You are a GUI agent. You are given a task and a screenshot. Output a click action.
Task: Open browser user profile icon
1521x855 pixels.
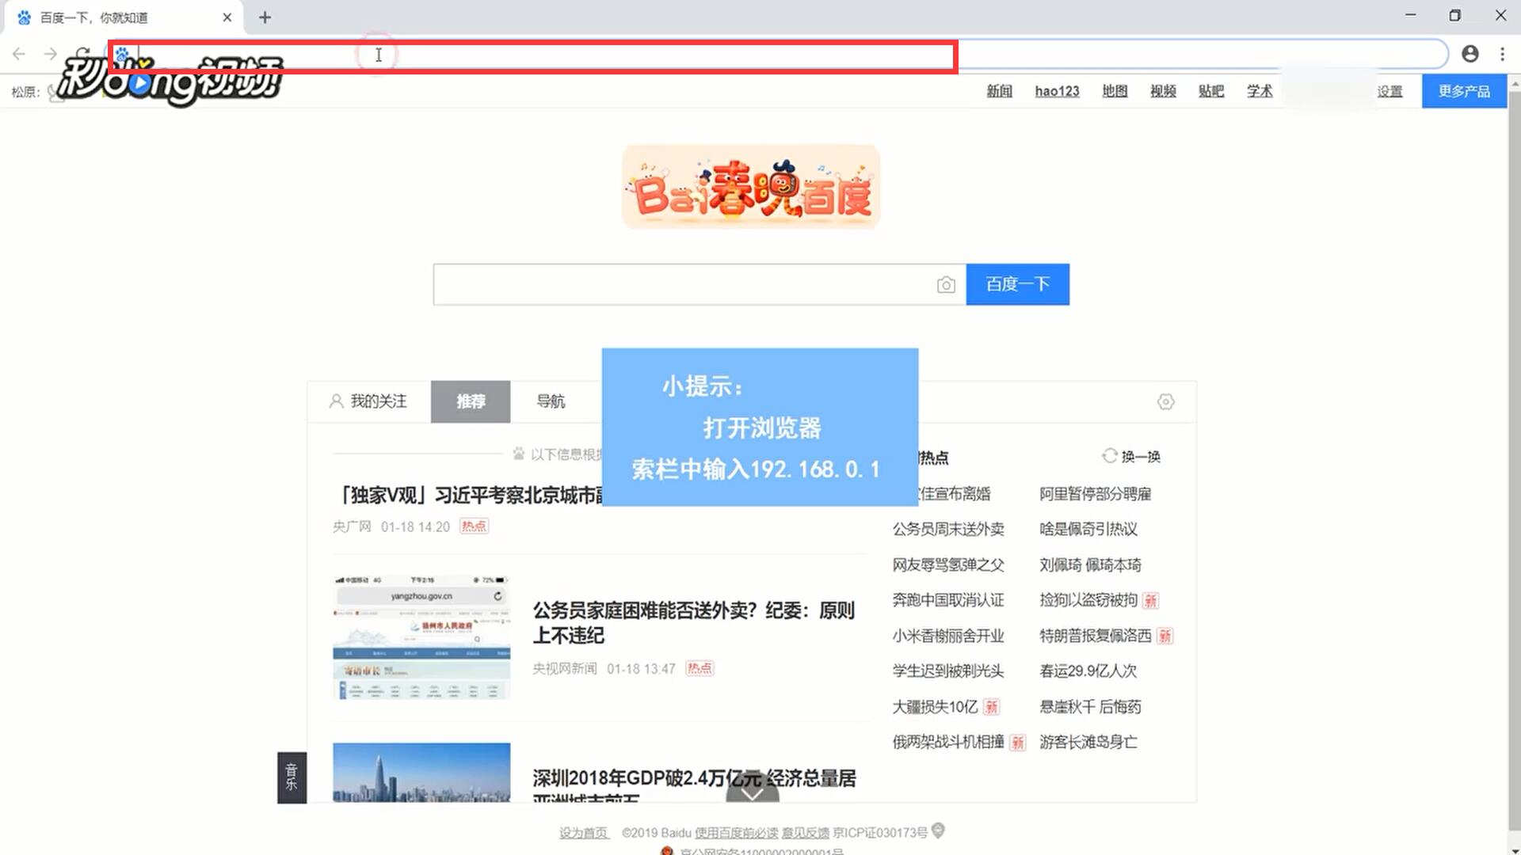(x=1470, y=53)
